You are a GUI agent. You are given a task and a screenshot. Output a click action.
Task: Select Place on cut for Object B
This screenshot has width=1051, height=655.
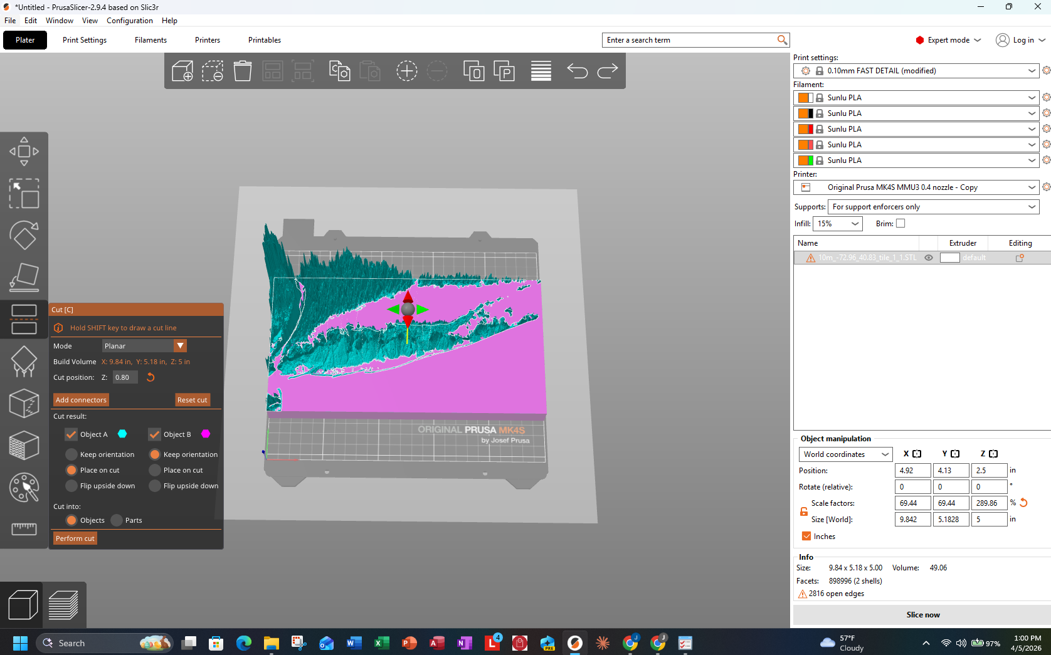[155, 470]
